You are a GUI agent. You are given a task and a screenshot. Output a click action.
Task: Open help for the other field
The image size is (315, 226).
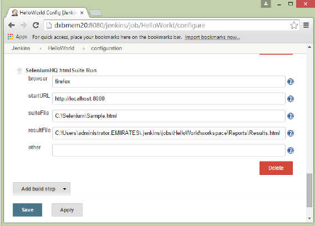(291, 150)
